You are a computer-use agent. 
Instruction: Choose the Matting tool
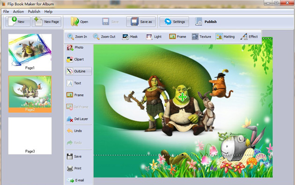(225, 37)
